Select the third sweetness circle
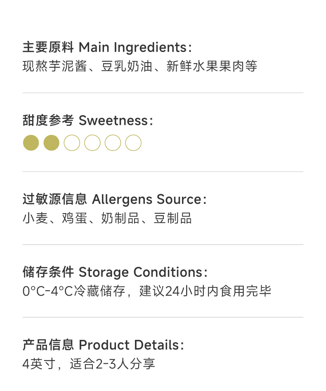This screenshot has height=391, width=326. click(72, 143)
